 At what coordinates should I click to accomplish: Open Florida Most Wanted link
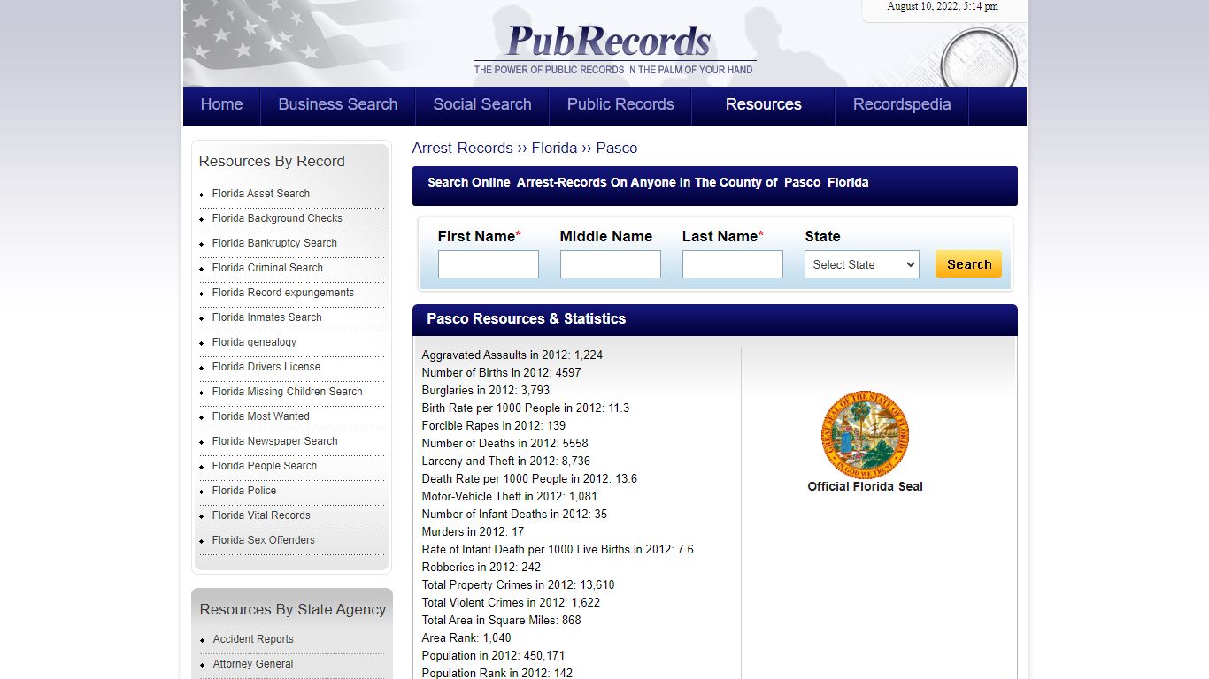[261, 416]
